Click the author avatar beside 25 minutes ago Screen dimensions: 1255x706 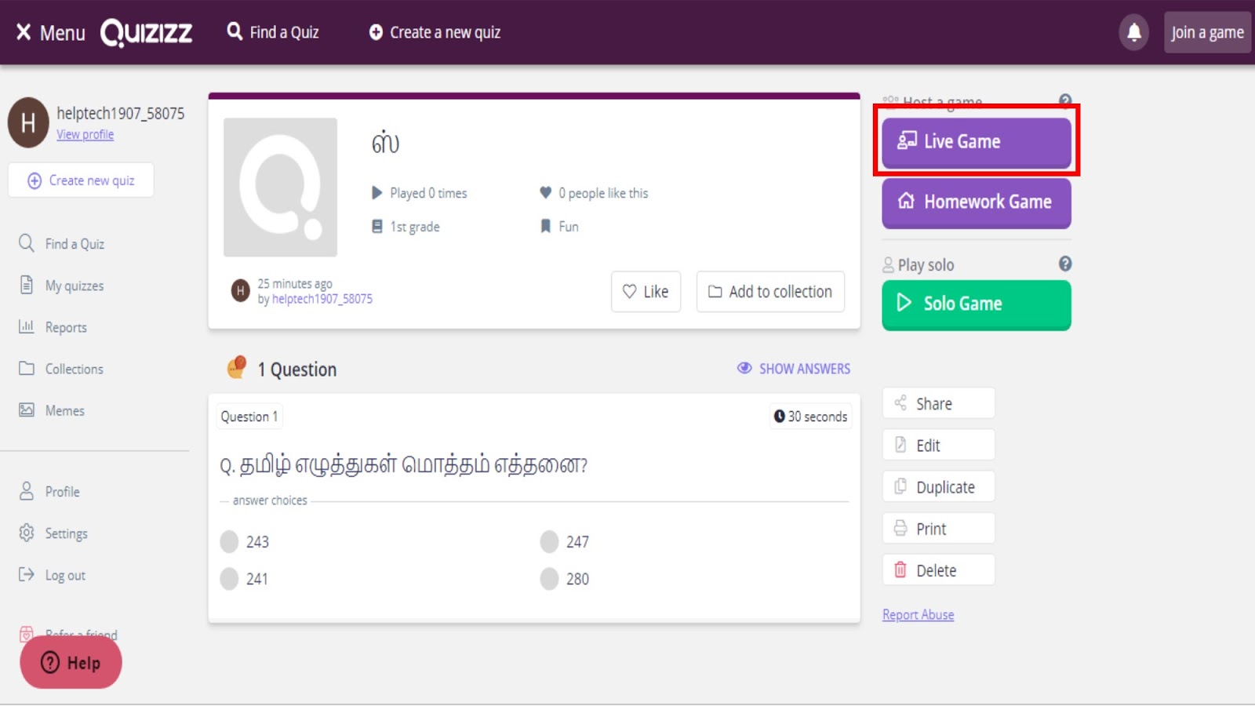point(241,291)
